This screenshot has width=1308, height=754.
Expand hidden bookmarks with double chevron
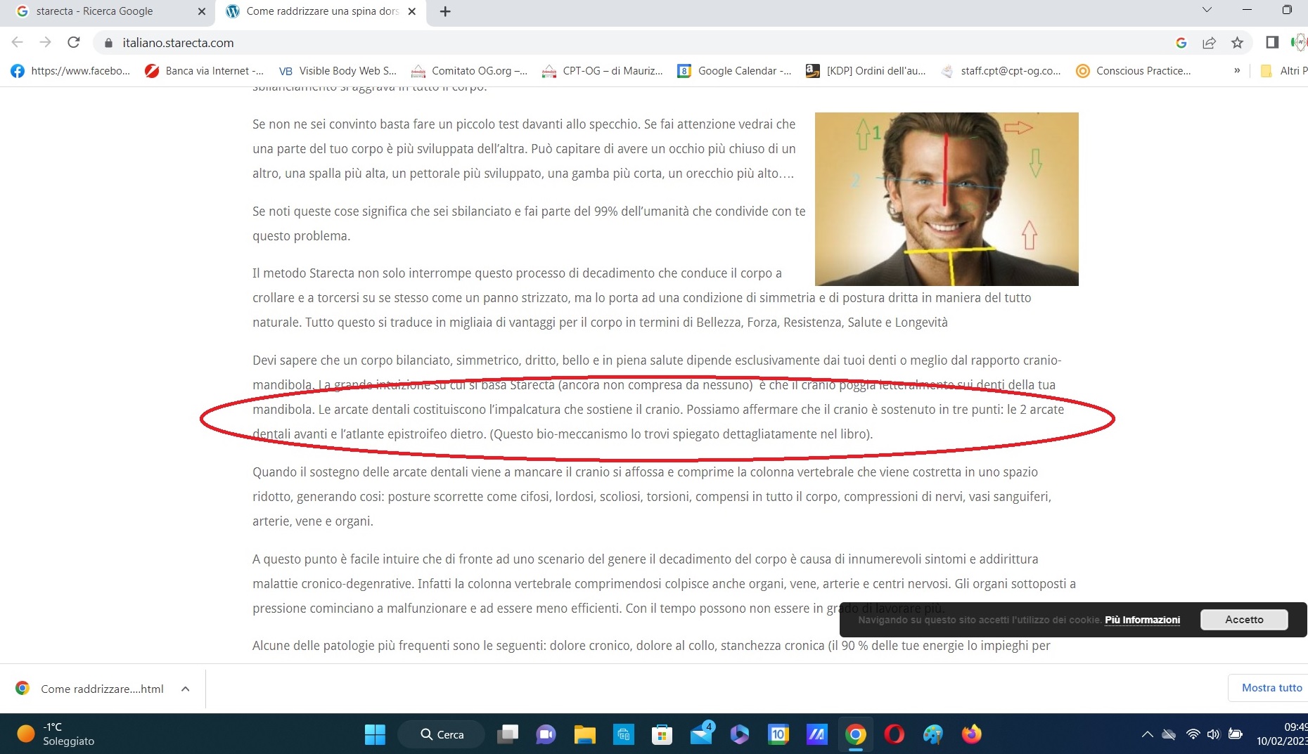[1237, 70]
